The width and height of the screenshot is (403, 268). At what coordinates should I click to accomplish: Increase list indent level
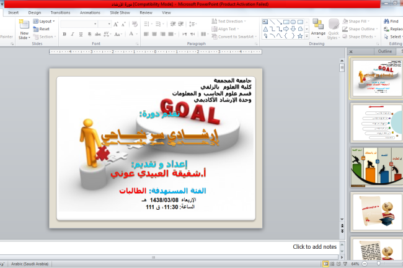181,24
